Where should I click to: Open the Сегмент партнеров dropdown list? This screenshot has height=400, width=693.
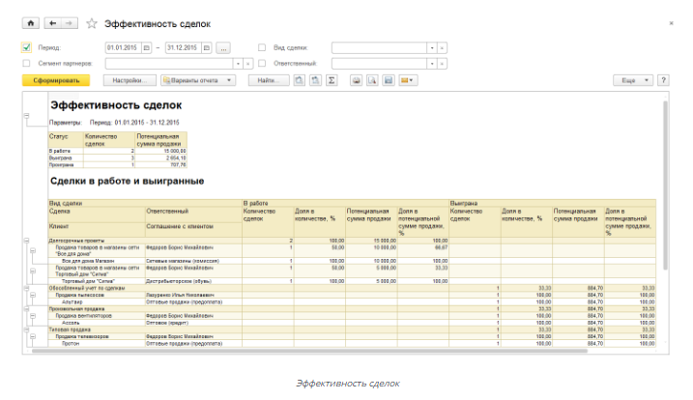pyautogui.click(x=238, y=64)
